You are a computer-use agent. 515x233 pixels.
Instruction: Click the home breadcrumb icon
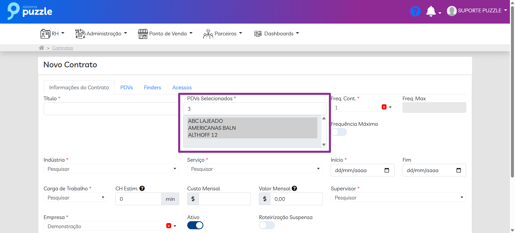tap(41, 48)
